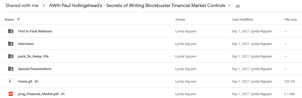Click the Owner column header
The image size is (302, 98).
[180, 19]
